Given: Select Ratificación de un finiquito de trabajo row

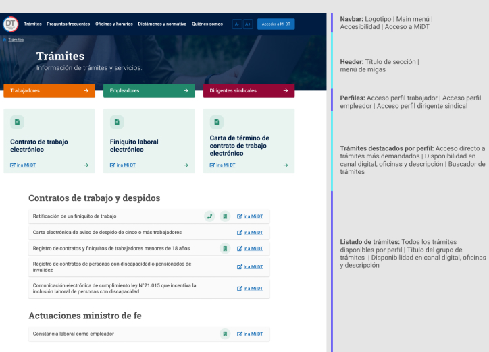Looking at the screenshot, I should coord(149,216).
